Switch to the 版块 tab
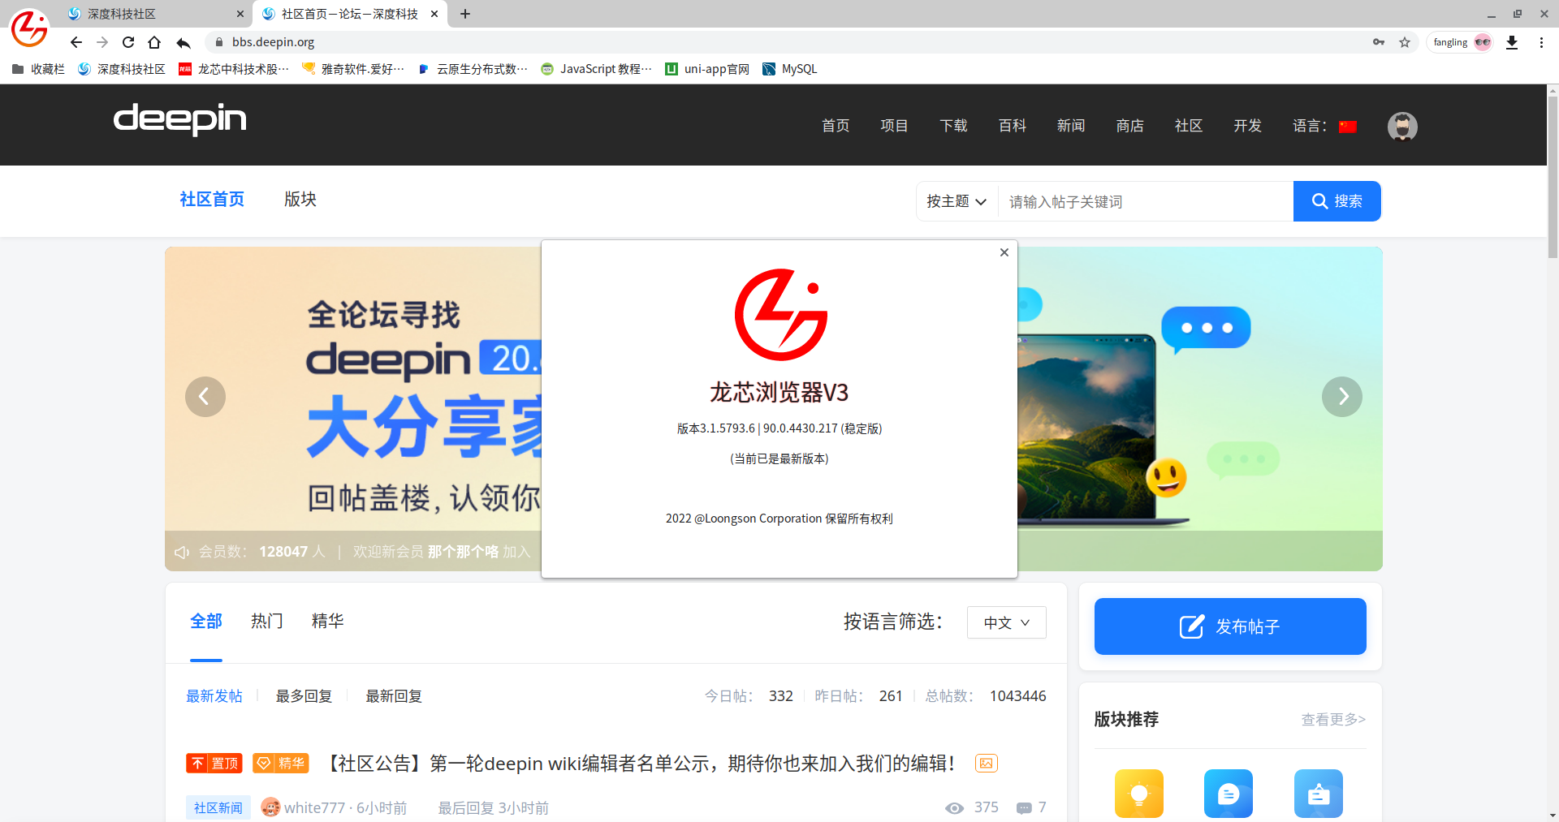The height and width of the screenshot is (822, 1559). click(x=300, y=200)
